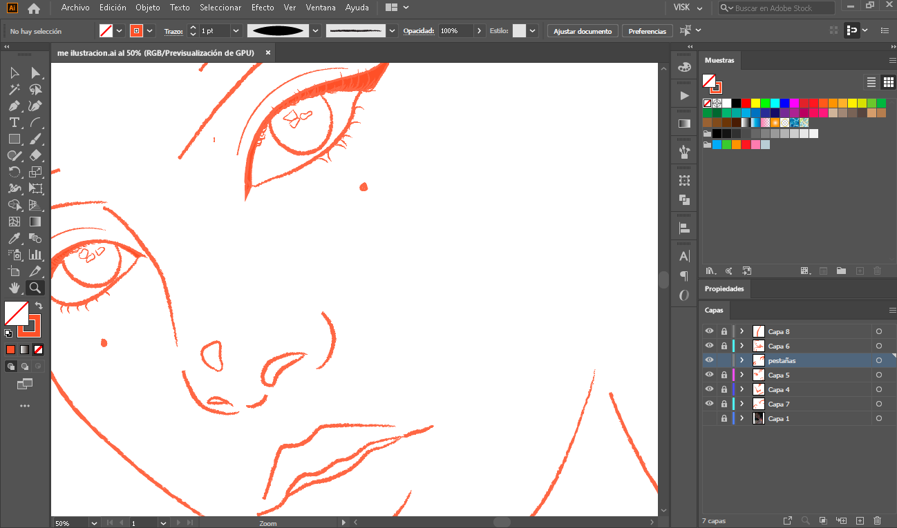897x528 pixels.
Task: Select the Hand tool
Action: tap(15, 288)
